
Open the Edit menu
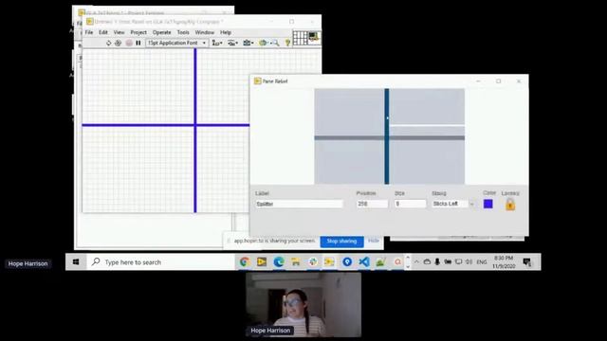click(103, 32)
